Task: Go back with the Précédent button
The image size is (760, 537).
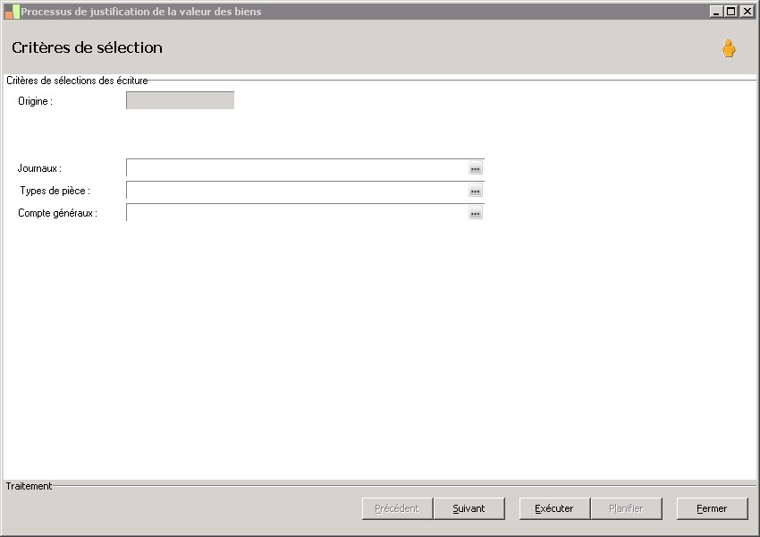Action: pyautogui.click(x=397, y=508)
